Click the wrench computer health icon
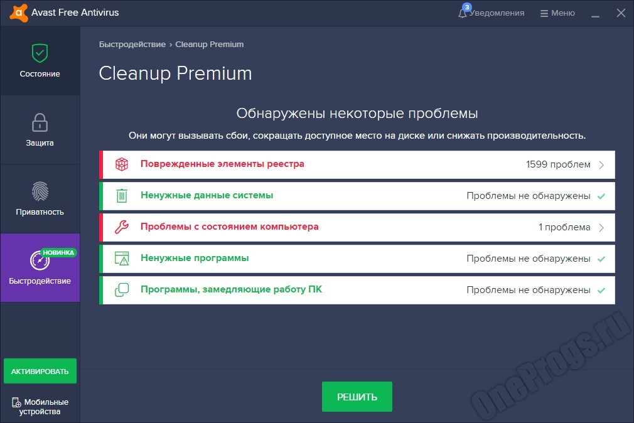The width and height of the screenshot is (634, 423). [121, 227]
